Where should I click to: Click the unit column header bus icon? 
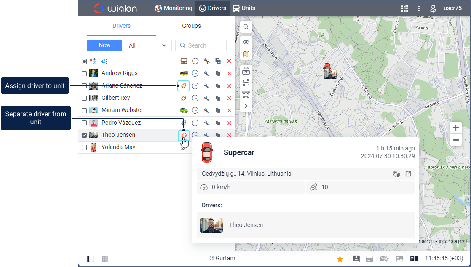coord(184,61)
